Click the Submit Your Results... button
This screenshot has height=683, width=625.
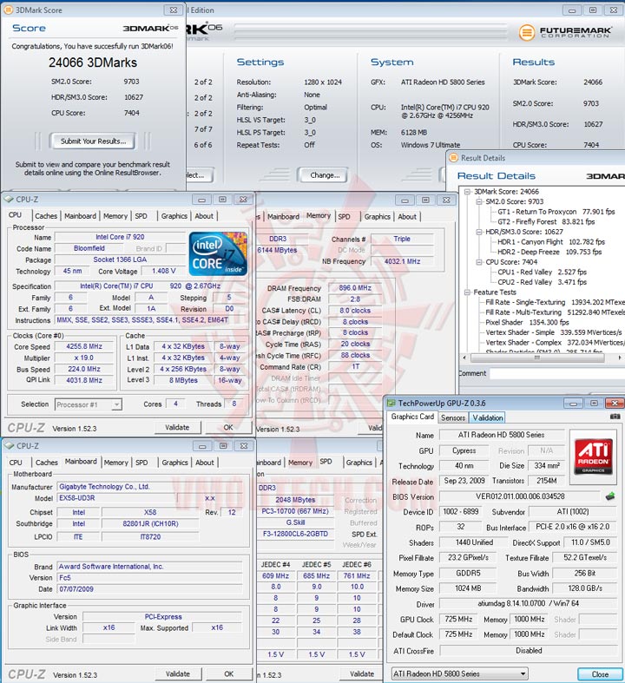(93, 141)
